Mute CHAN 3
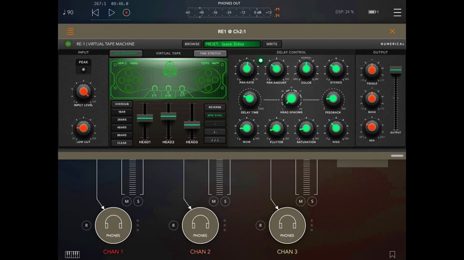The image size is (464, 260). (x=301, y=202)
